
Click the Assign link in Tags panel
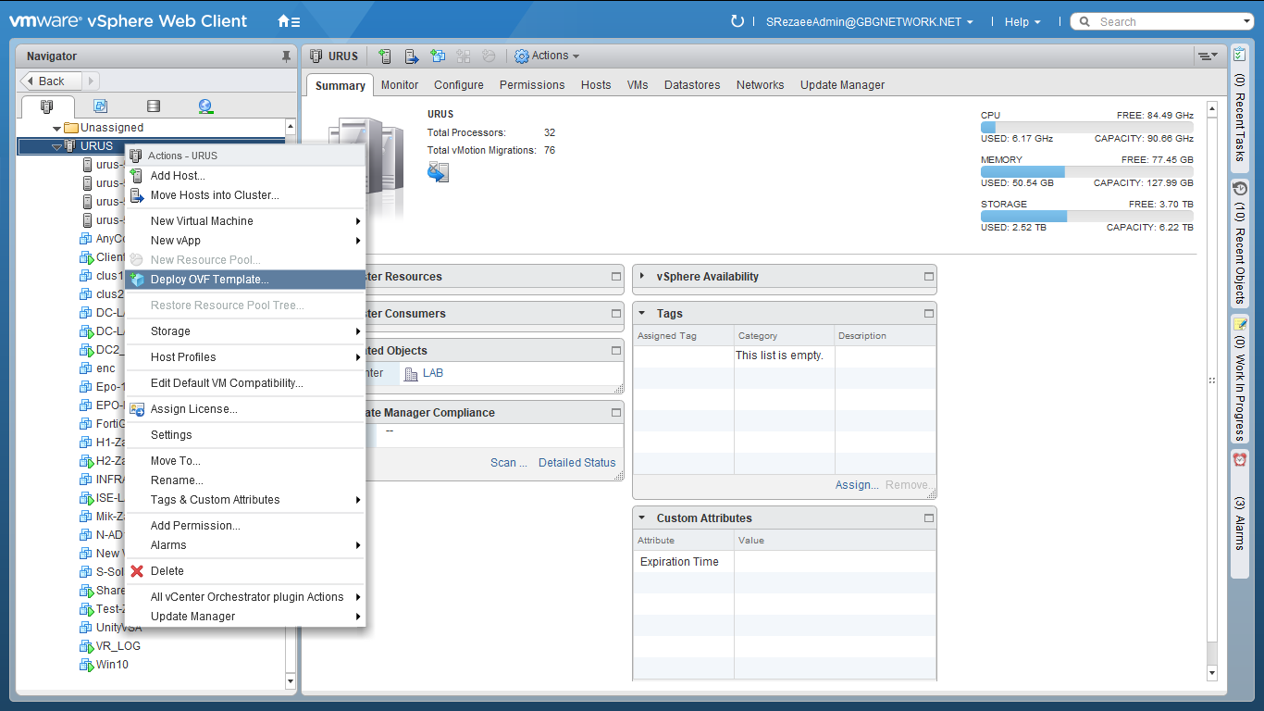(856, 485)
